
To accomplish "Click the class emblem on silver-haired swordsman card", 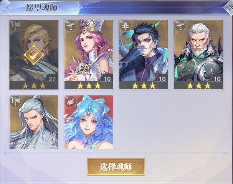I will pos(16,101).
